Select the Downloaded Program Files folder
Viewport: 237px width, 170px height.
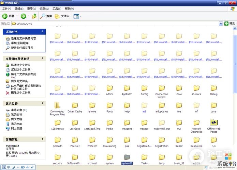pyautogui.click(x=57, y=106)
